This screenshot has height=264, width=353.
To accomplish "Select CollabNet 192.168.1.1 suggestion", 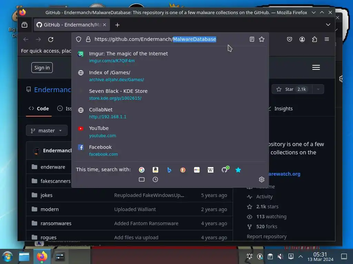I will [x=170, y=113].
